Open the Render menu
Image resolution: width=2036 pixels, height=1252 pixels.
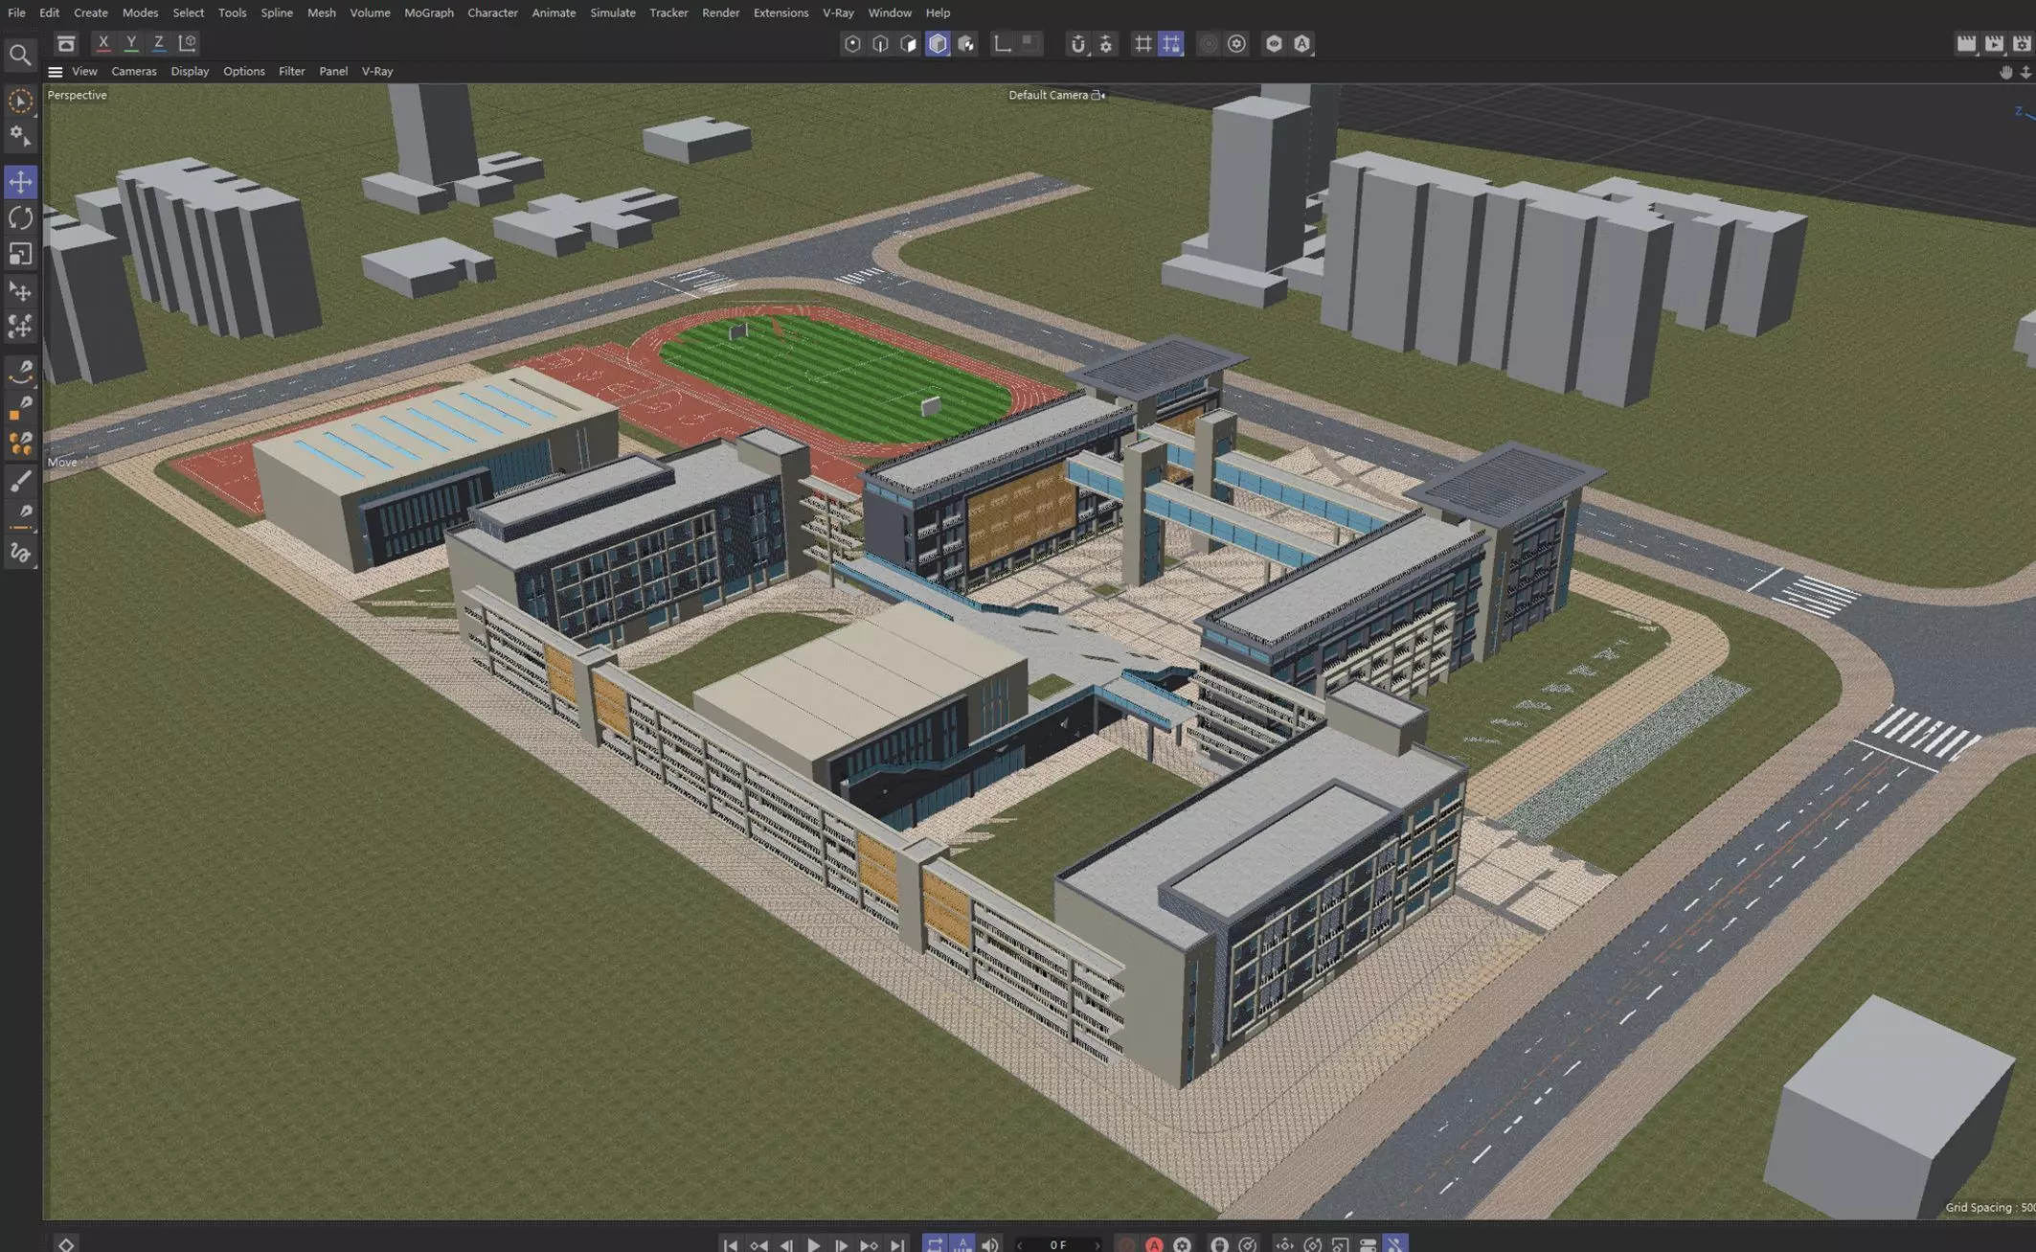pos(720,12)
